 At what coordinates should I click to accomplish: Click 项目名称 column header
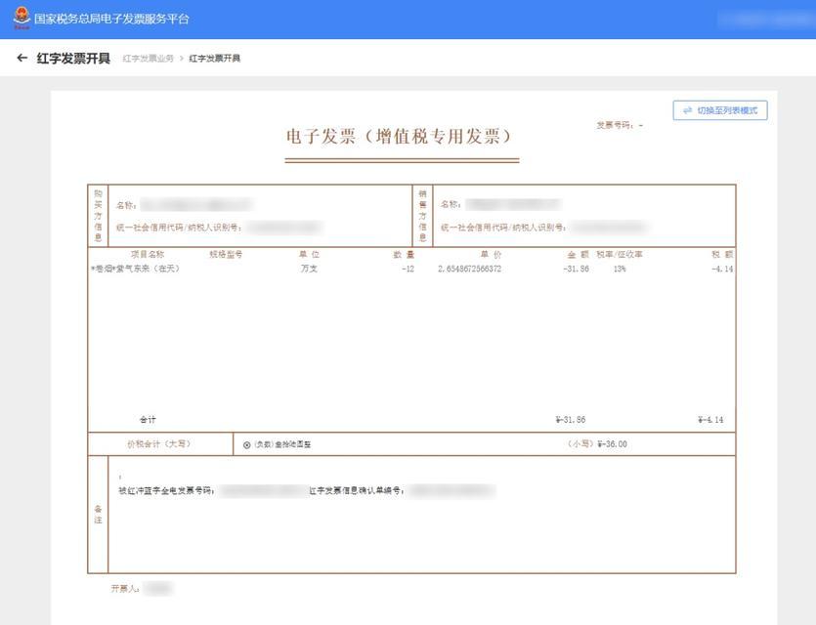[148, 254]
